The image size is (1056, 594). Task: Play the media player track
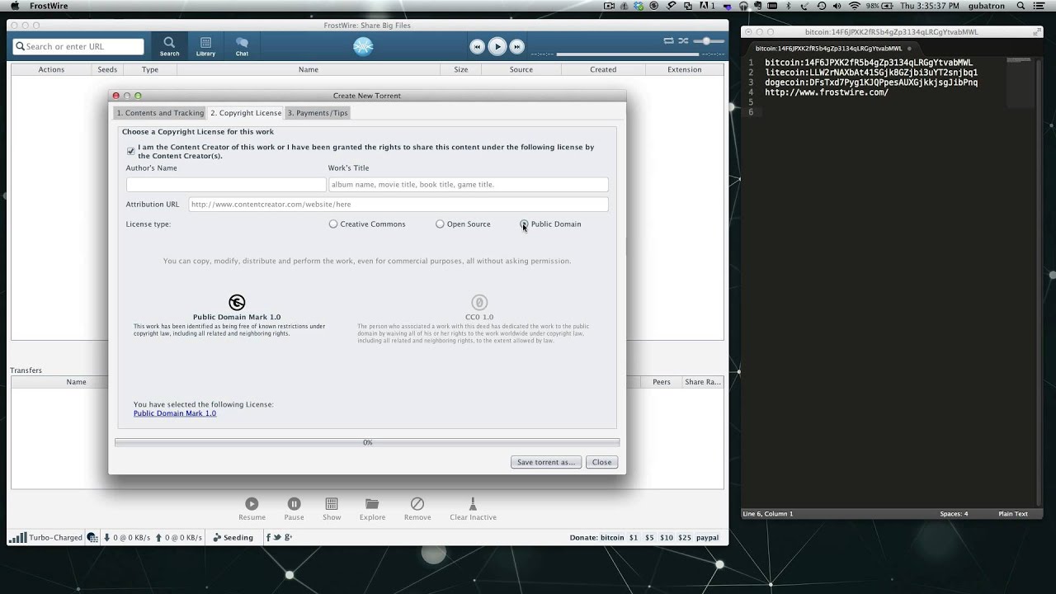tap(497, 47)
